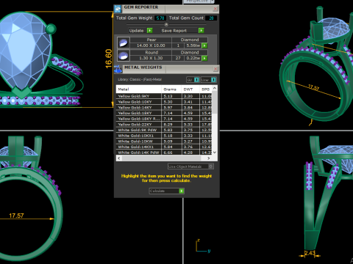Click the Total Gem Weight value 5.78
353x264 pixels.
click(x=160, y=18)
